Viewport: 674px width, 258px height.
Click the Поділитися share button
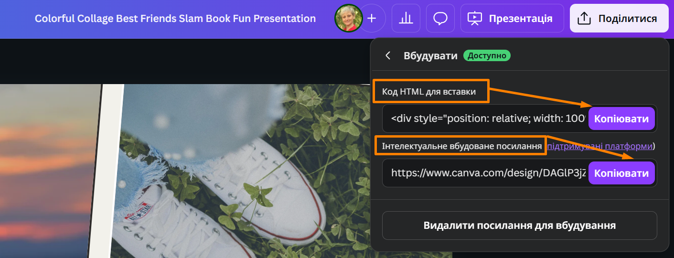point(619,19)
